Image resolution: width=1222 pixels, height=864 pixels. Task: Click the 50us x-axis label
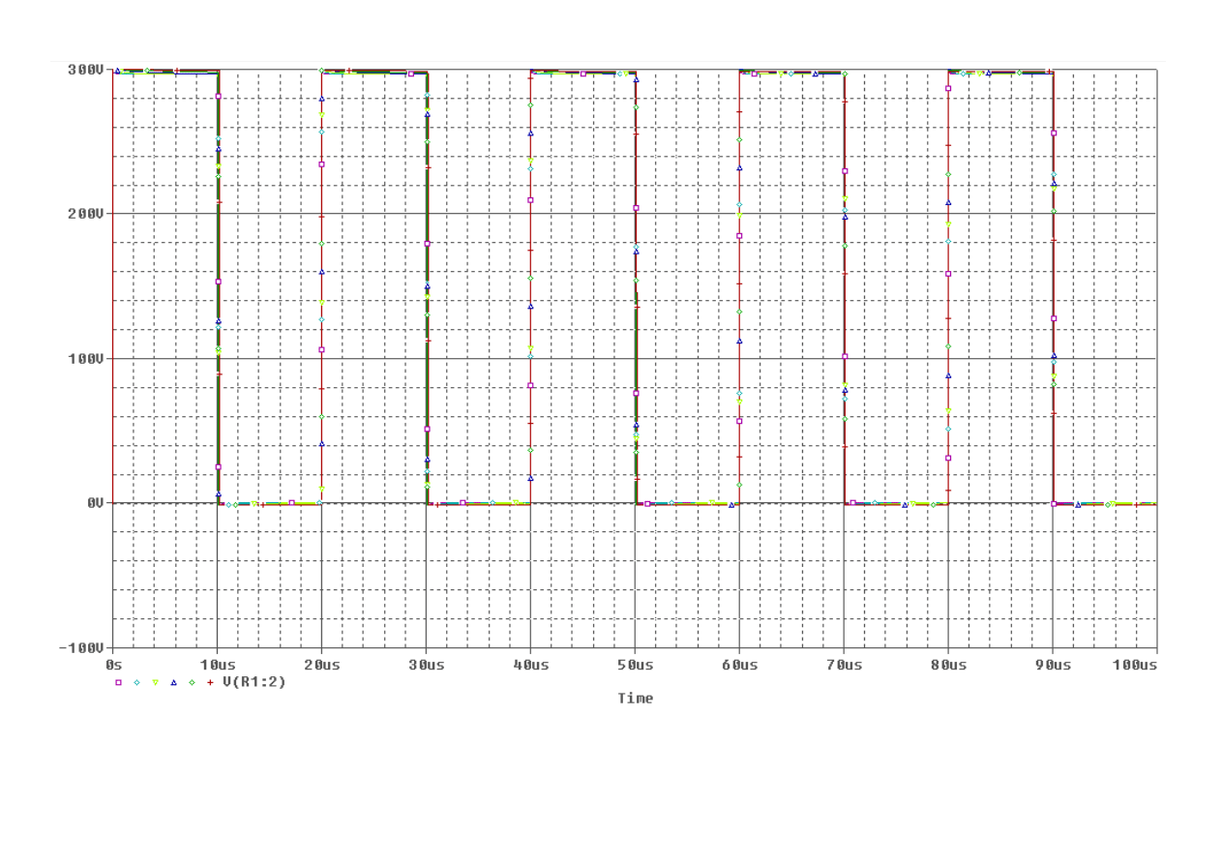pos(636,666)
